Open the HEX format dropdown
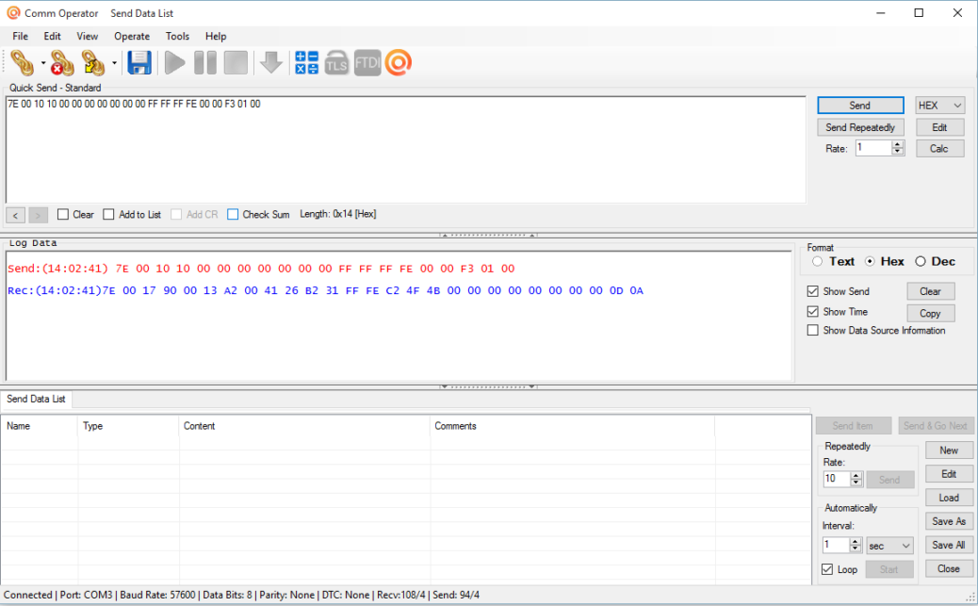 point(940,106)
